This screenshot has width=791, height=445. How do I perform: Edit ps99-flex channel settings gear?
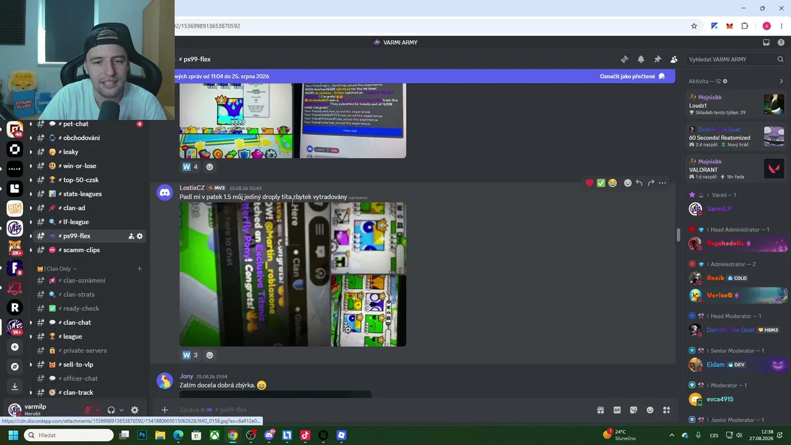(x=140, y=236)
